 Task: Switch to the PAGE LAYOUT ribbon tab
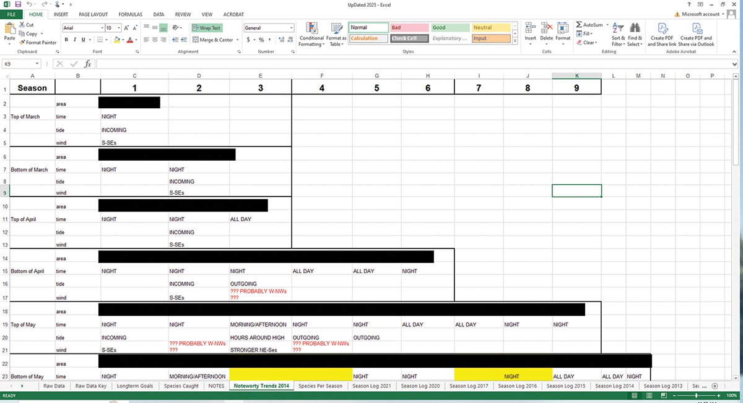pos(93,14)
